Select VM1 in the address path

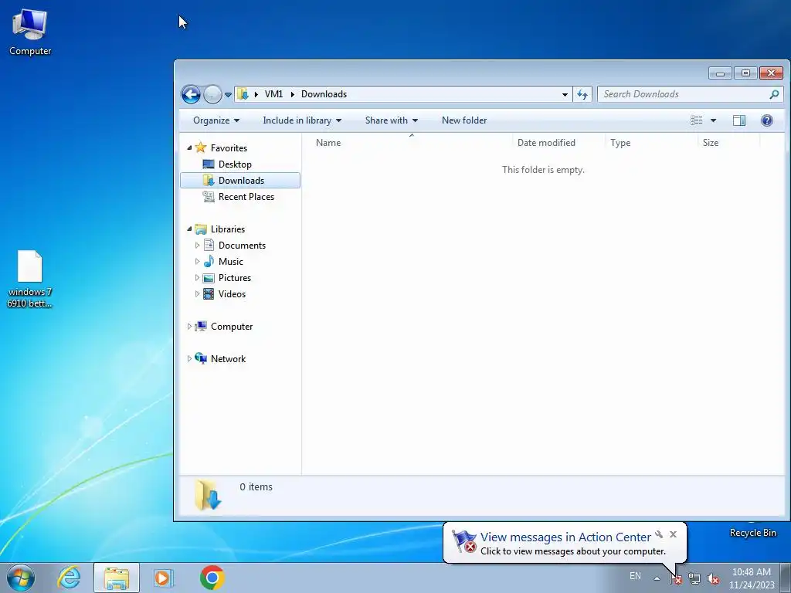274,94
